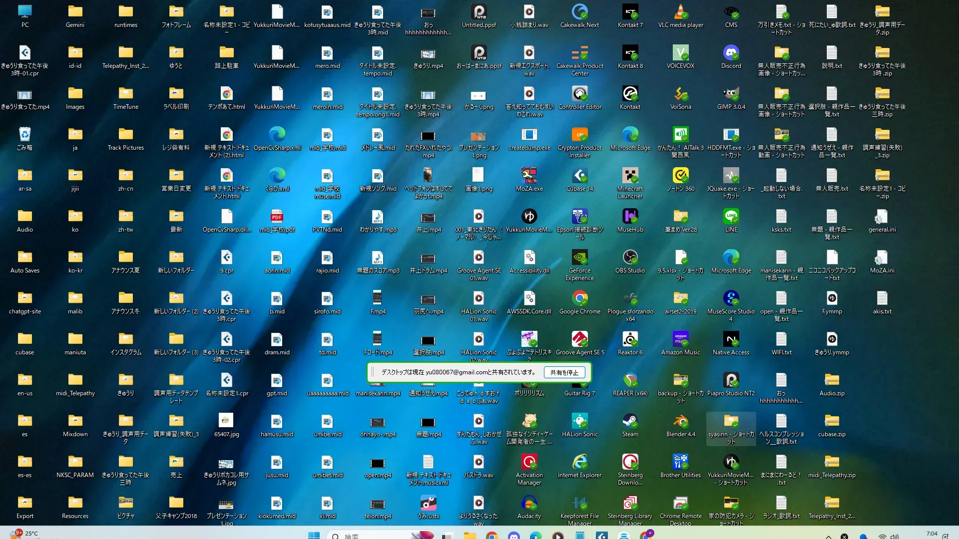
Task: Launch GIMP 3.0.4 from the desktop
Action: tap(731, 94)
